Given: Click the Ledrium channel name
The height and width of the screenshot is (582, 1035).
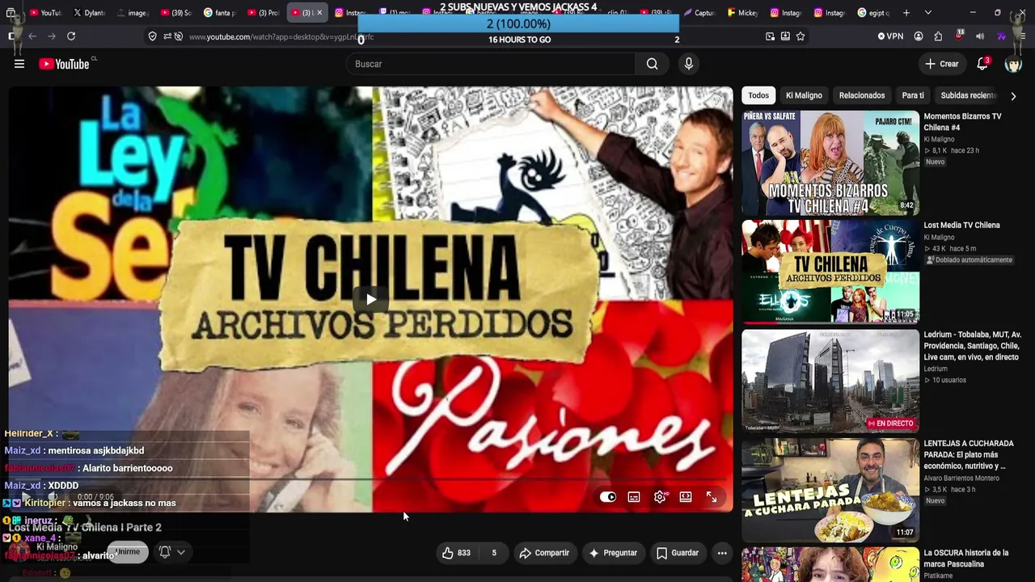Looking at the screenshot, I should pos(936,369).
